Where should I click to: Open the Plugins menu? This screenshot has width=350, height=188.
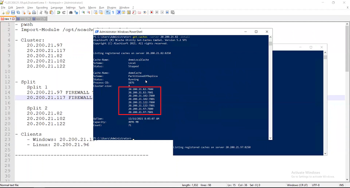[112, 7]
